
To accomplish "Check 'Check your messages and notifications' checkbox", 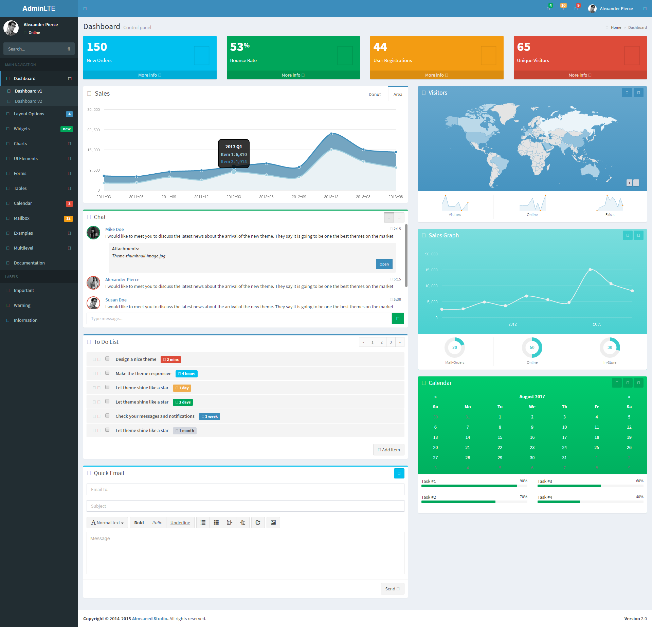I will coord(107,416).
